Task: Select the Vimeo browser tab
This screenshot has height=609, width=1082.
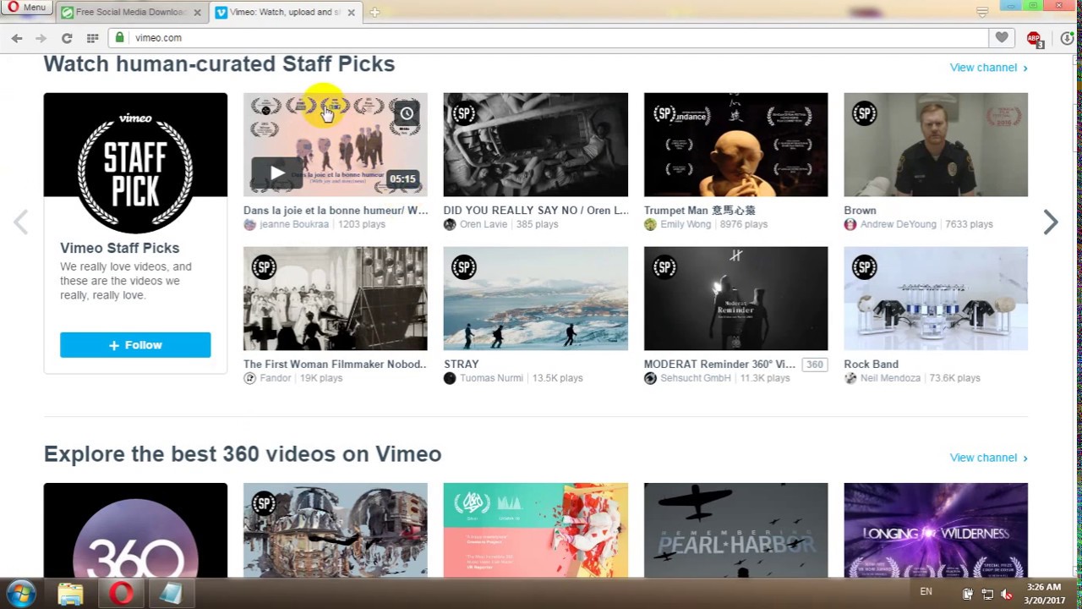Action: [283, 13]
